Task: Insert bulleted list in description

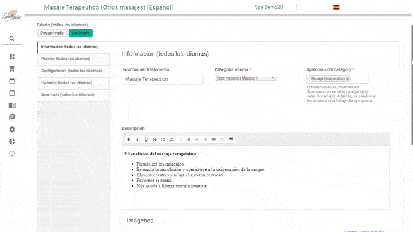Action: [x=163, y=139]
